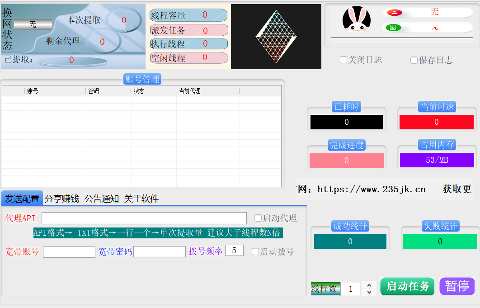Toggle the 启动代理 checkbox
Image resolution: width=480 pixels, height=308 pixels.
point(258,218)
